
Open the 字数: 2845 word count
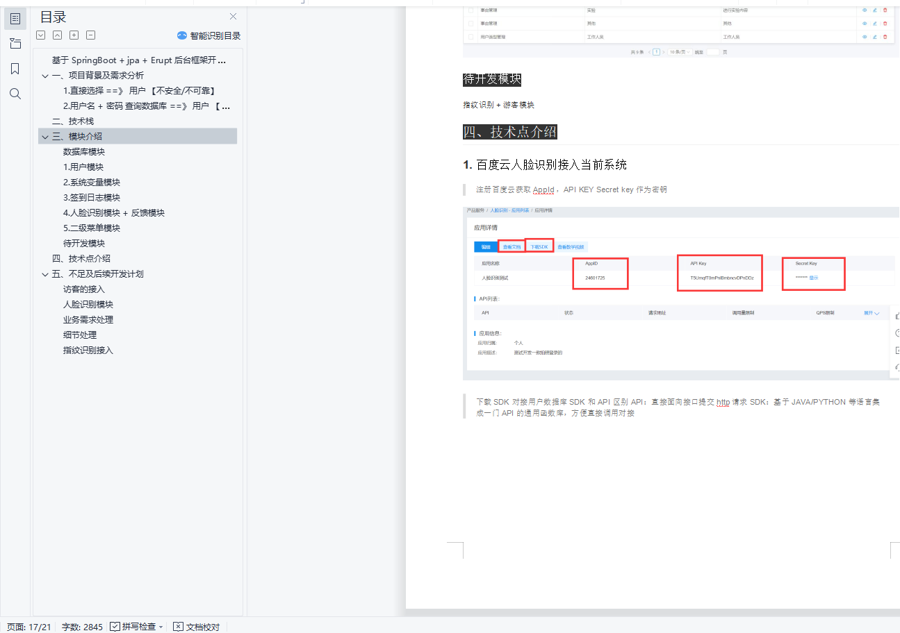(x=82, y=627)
